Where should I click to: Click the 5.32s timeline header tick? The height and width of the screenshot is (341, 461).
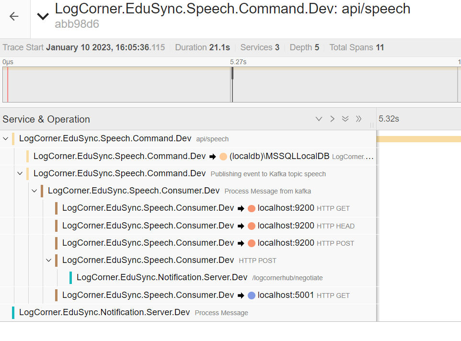pos(389,119)
